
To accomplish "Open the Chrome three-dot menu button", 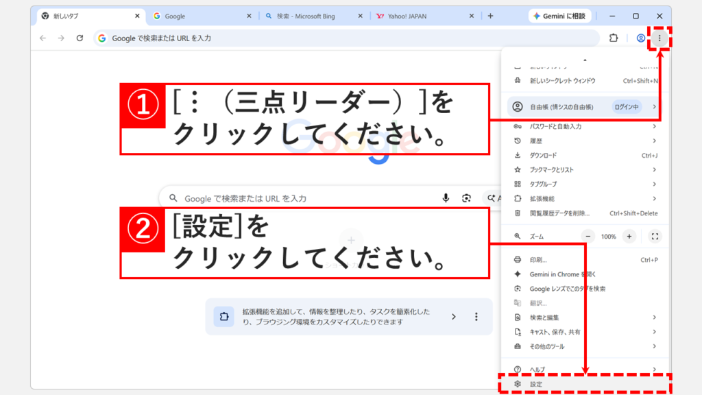I will (x=659, y=38).
